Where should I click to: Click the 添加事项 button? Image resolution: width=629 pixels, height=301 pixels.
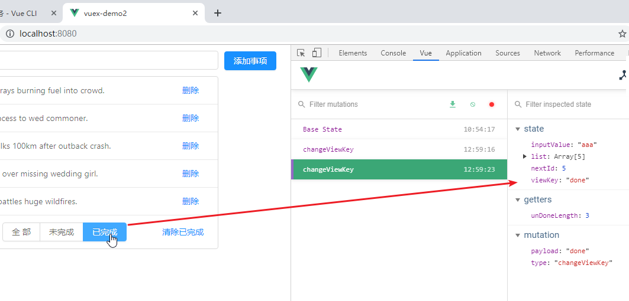click(250, 61)
